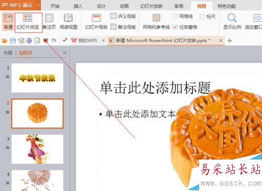Open the WPS 演示 application menu dropdown

(39, 5)
